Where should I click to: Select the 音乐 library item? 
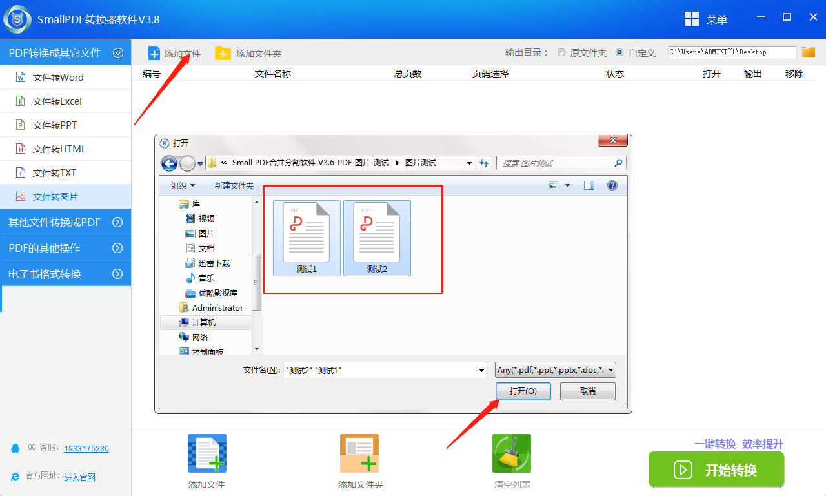tap(206, 278)
